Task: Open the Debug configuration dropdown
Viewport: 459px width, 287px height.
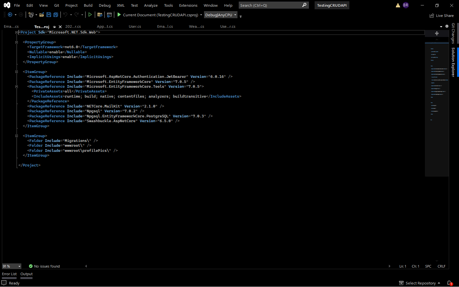Action: coord(235,15)
